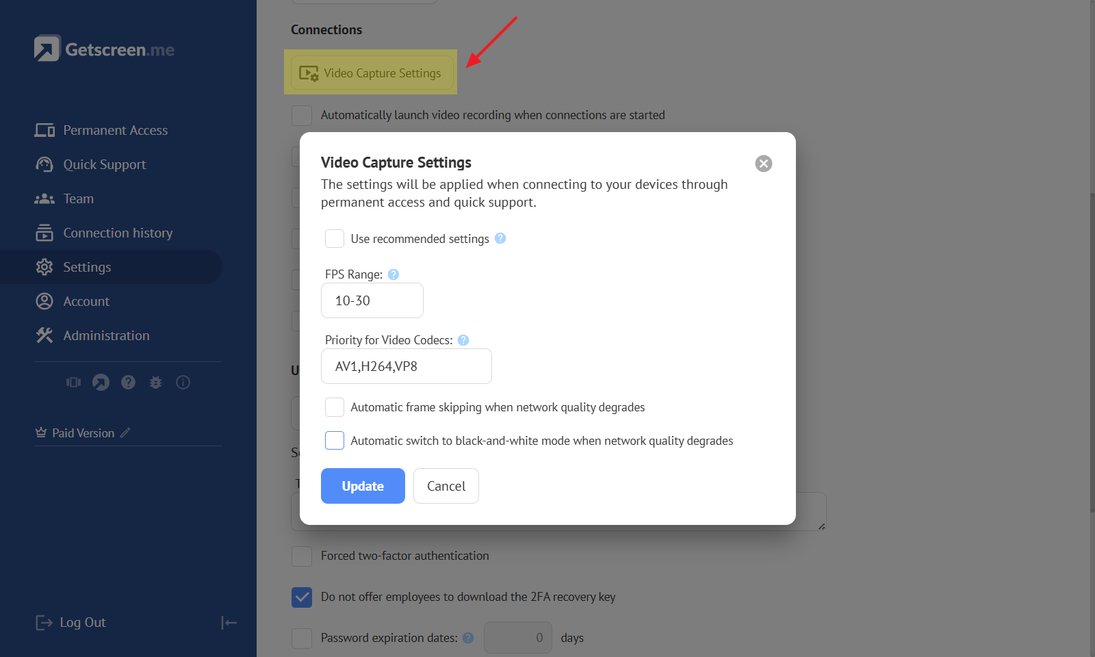Click the question mark help icon in sidebar
The image size is (1095, 657).
(128, 383)
